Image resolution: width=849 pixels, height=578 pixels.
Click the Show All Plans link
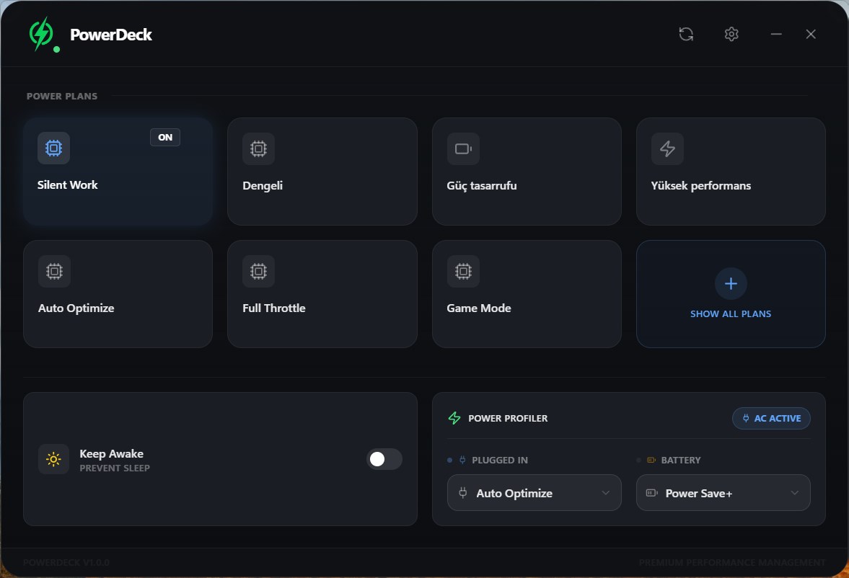coord(731,314)
